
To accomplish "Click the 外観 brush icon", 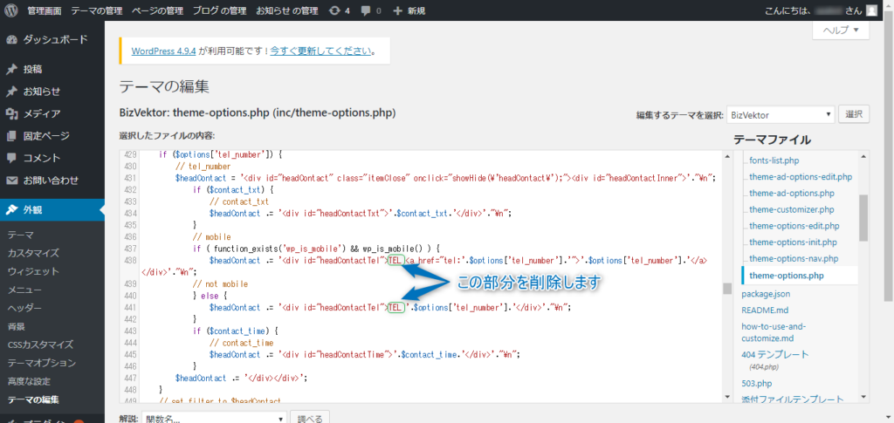I will (12, 209).
